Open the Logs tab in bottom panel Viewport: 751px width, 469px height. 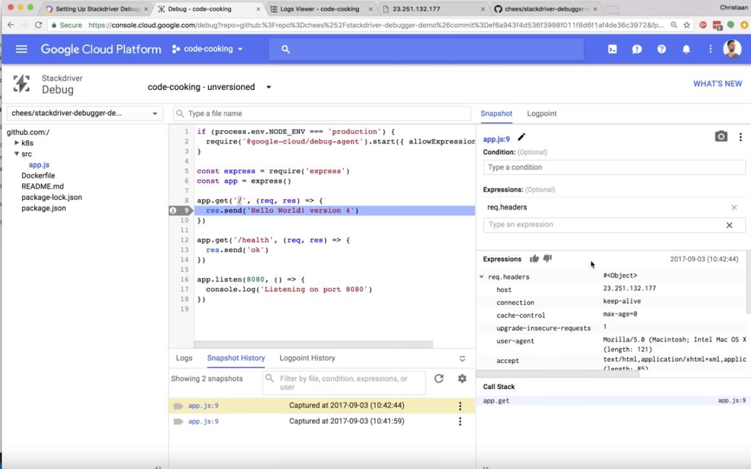184,358
